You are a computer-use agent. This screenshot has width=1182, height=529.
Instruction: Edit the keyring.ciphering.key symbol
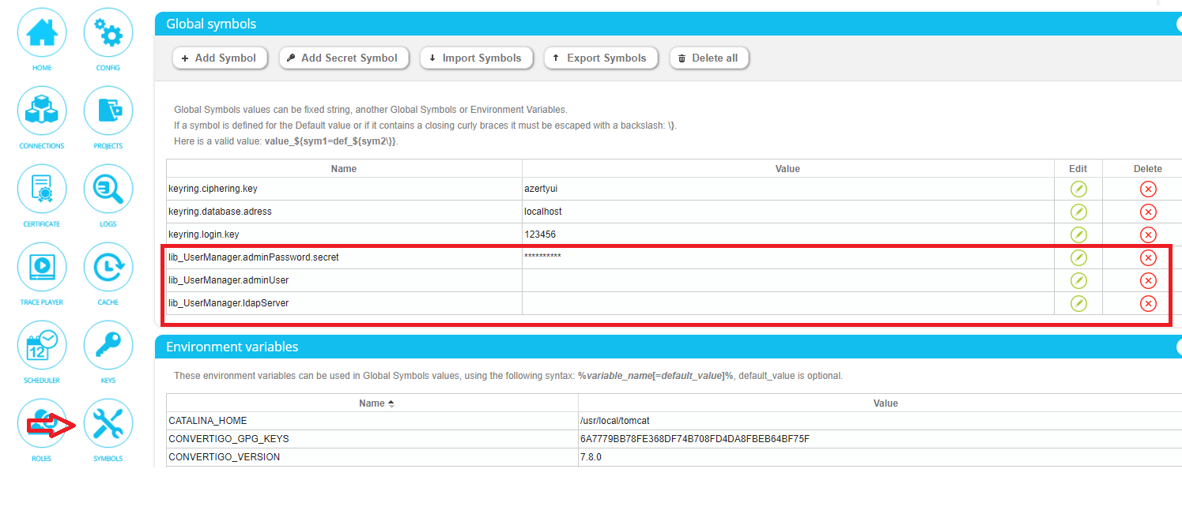tap(1078, 189)
